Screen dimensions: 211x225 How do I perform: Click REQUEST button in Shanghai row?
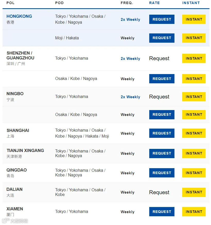click(x=162, y=133)
